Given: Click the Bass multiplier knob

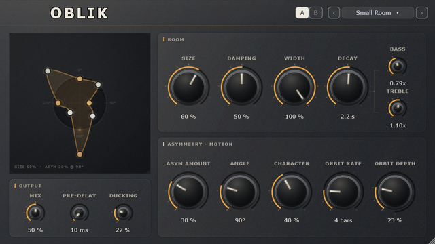Looking at the screenshot, I should (x=398, y=66).
